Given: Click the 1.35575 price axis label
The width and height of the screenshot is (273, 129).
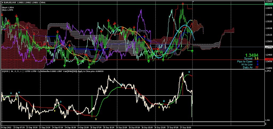Looking at the screenshot, I should pyautogui.click(x=268, y=8).
